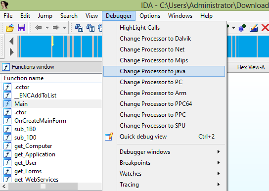Image resolution: width=269 pixels, height=191 pixels.
Task: Switch to the Hex View-A tab
Action: [251, 67]
